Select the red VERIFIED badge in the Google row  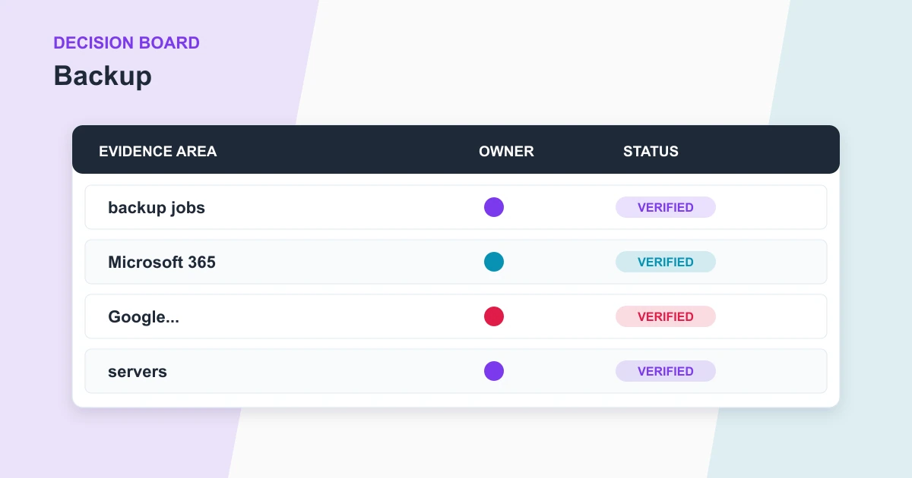[x=666, y=316]
